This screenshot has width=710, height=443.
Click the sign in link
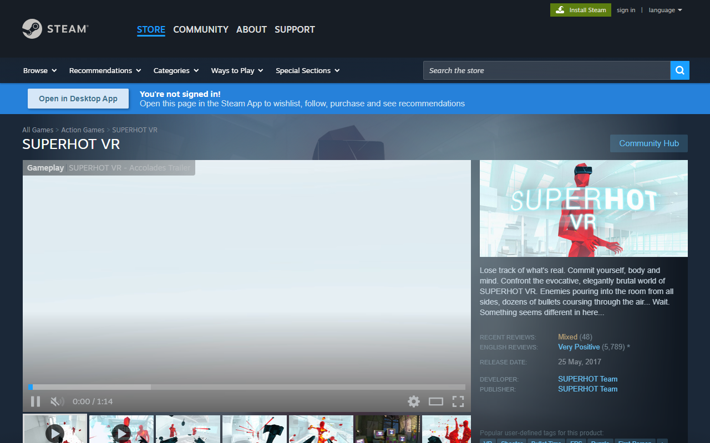pos(626,10)
